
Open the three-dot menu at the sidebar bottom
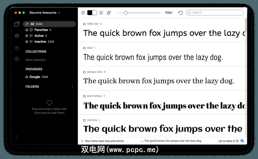tap(17, 137)
